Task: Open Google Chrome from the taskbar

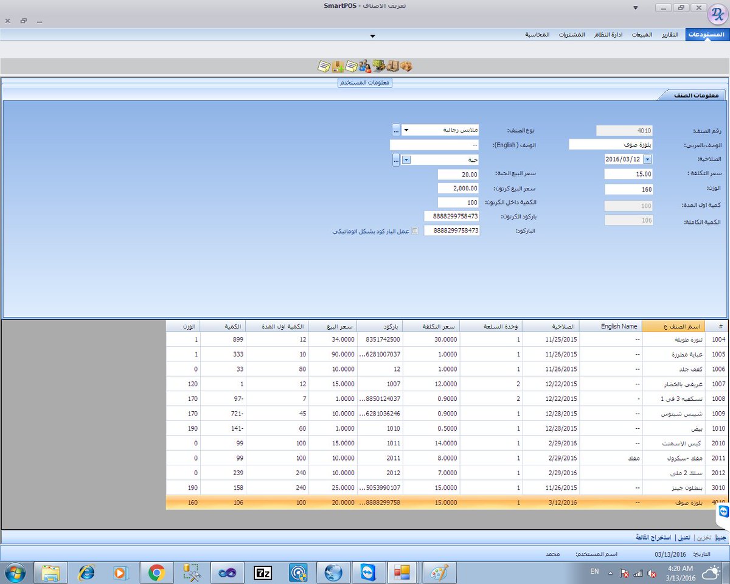Action: pos(156,572)
